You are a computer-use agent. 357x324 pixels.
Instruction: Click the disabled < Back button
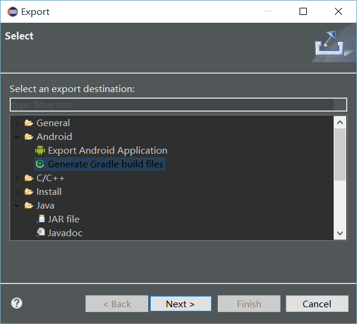coord(117,304)
